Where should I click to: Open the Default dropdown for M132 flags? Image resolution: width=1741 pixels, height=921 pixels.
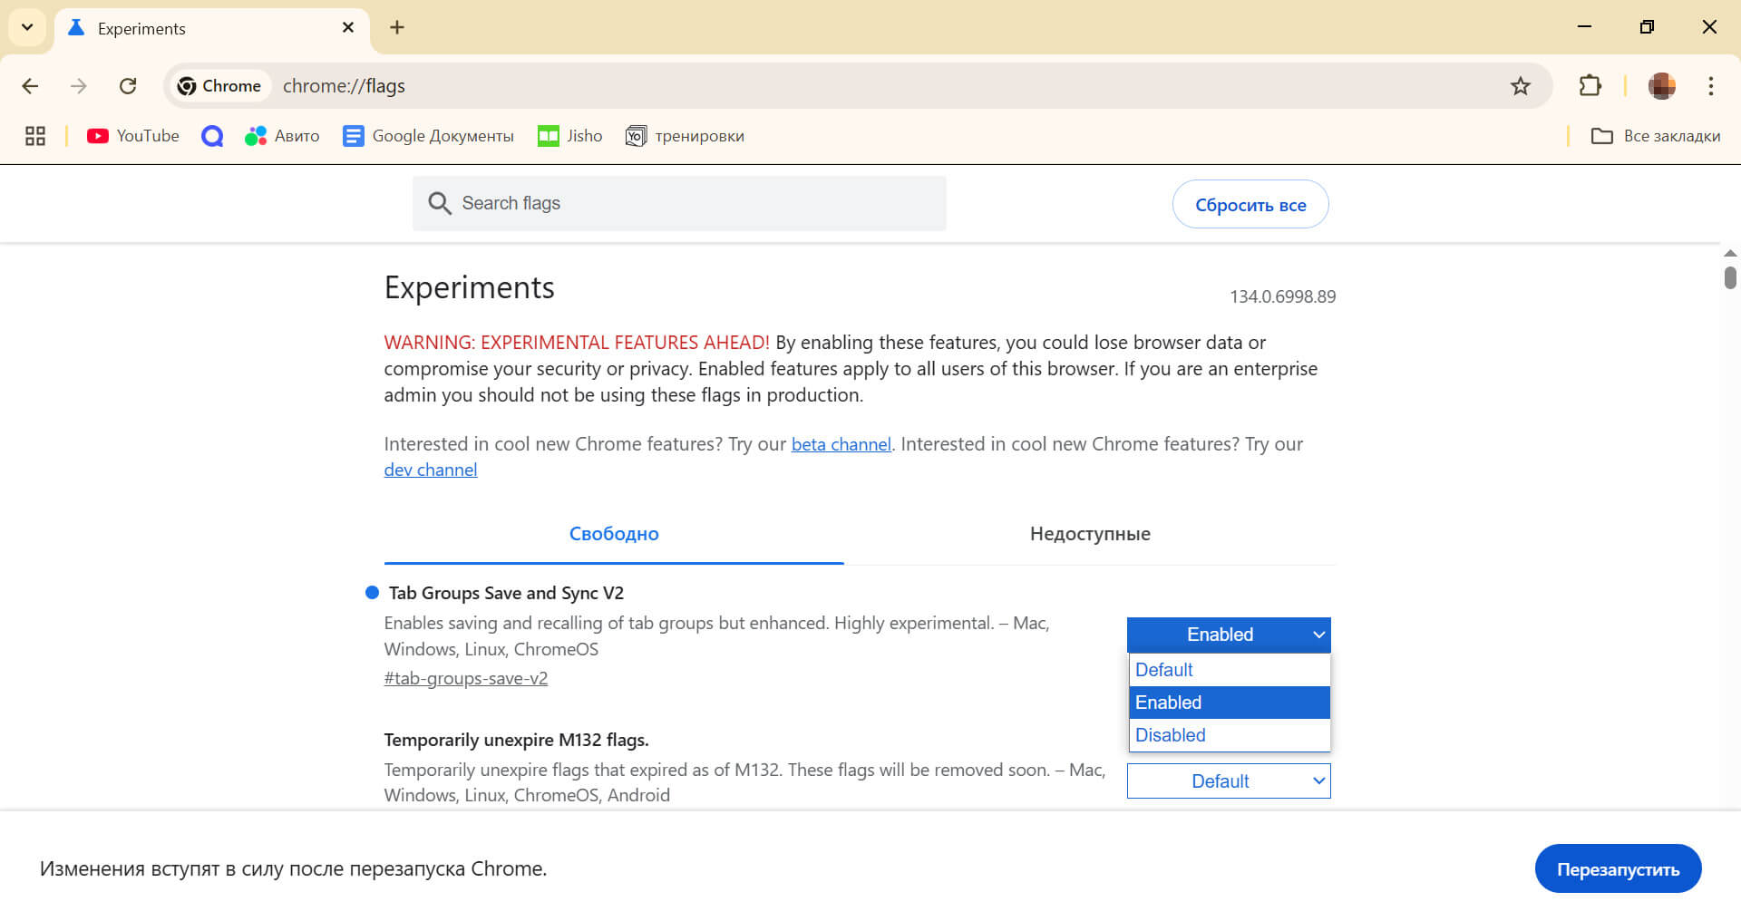(x=1229, y=781)
